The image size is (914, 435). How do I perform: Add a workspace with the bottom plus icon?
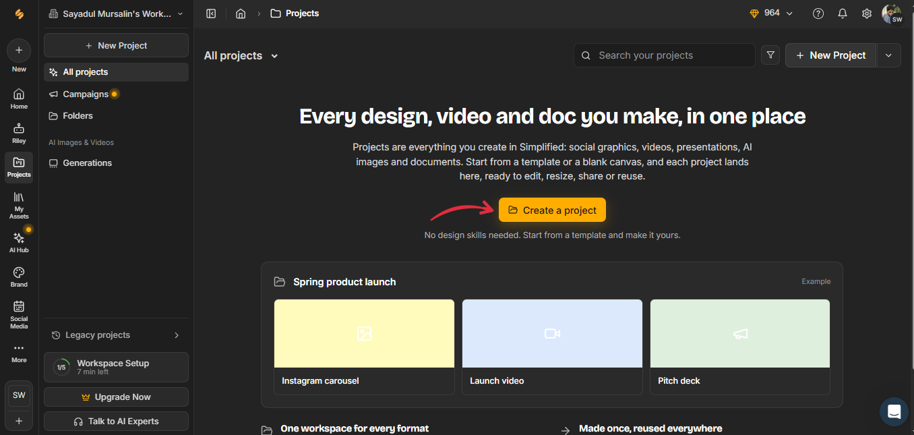(x=19, y=421)
